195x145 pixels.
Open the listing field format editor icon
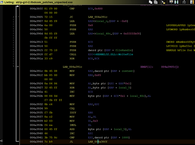point(171,2)
